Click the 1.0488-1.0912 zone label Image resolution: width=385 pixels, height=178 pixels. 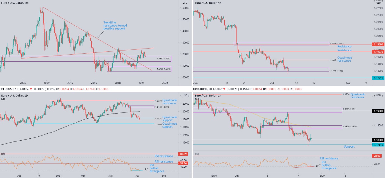click(164, 68)
